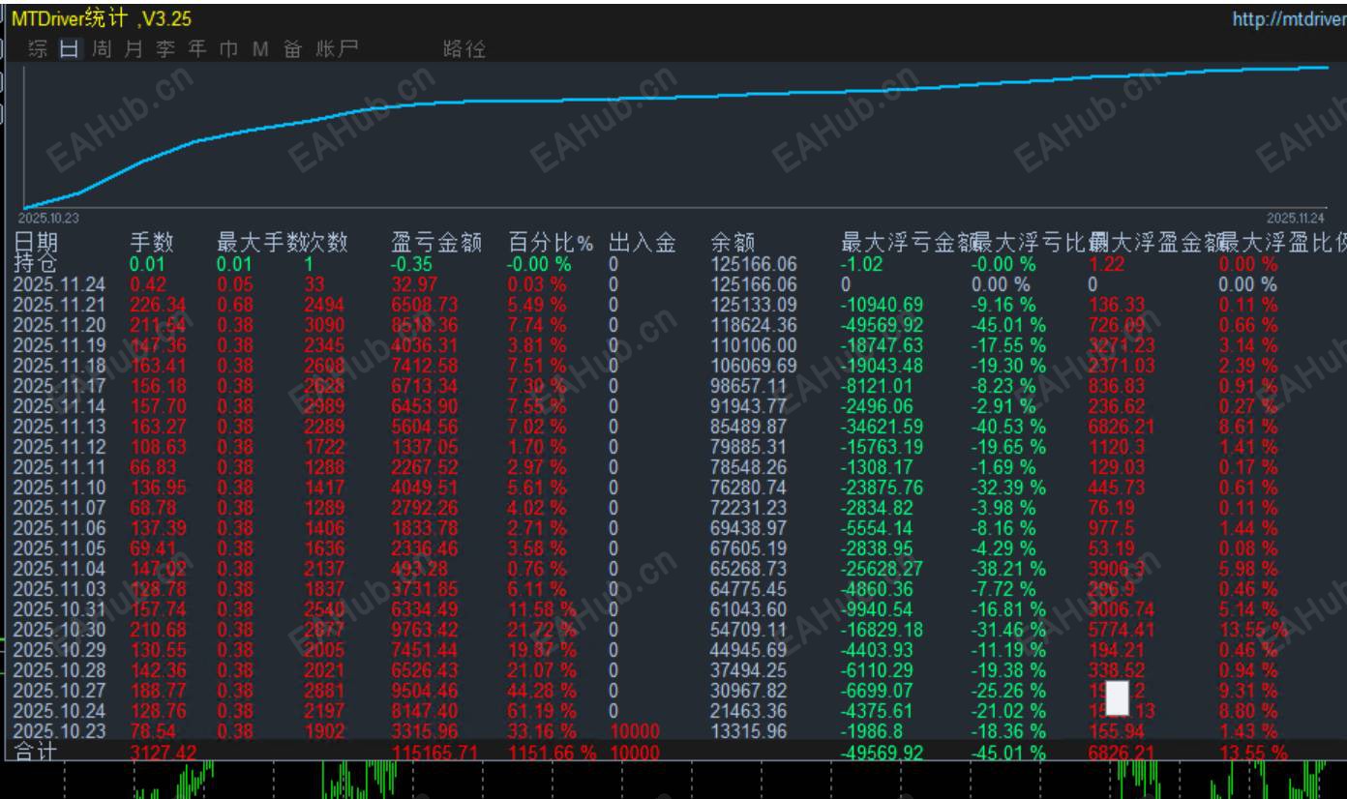Select the 持仓 open positions row label

(x=35, y=263)
